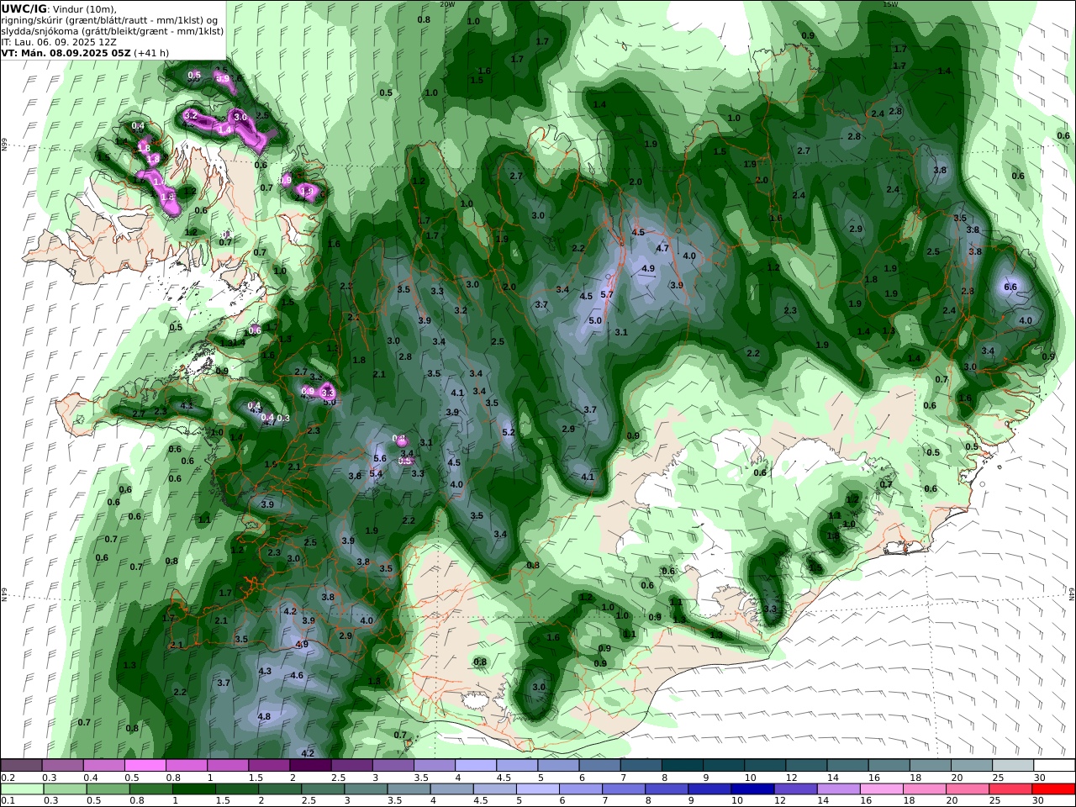The width and height of the screenshot is (1076, 807).
Task: Select the 4.8 precipitation value on the map
Action: (x=264, y=716)
